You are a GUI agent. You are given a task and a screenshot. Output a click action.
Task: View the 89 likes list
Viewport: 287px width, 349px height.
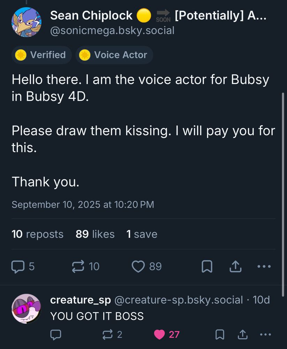pyautogui.click(x=95, y=234)
